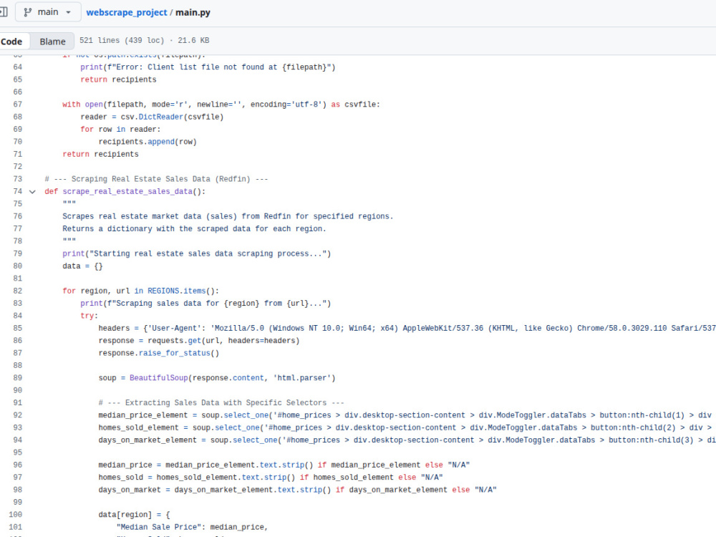This screenshot has height=537, width=716.
Task: Click 'Median Sale Price' dictionary key line
Action: point(192,527)
